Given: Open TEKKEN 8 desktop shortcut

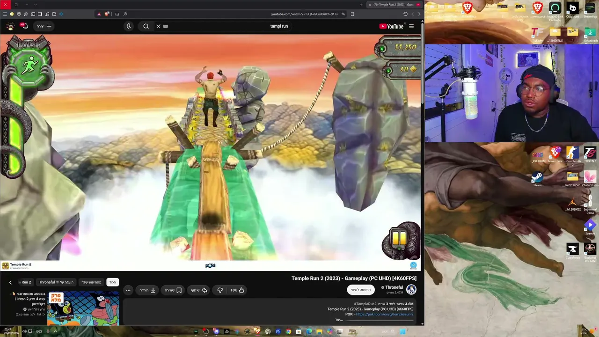Looking at the screenshot, I should coord(590,155).
